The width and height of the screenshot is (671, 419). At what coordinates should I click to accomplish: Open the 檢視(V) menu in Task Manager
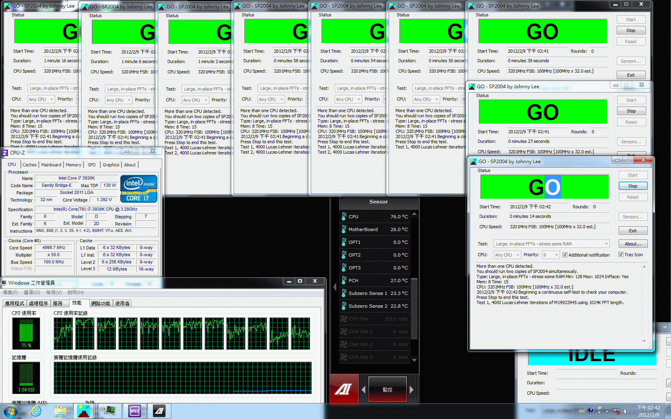coord(54,293)
